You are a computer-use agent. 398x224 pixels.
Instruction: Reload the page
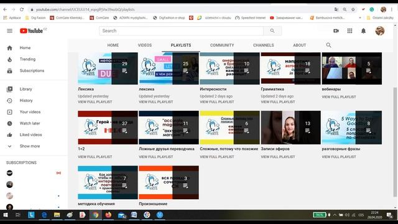click(22, 9)
